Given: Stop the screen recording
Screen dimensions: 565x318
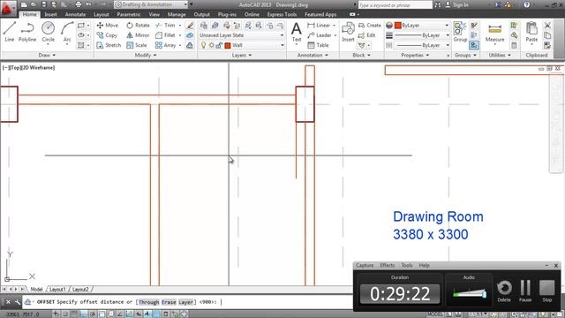Looking at the screenshot, I should coord(547,291).
